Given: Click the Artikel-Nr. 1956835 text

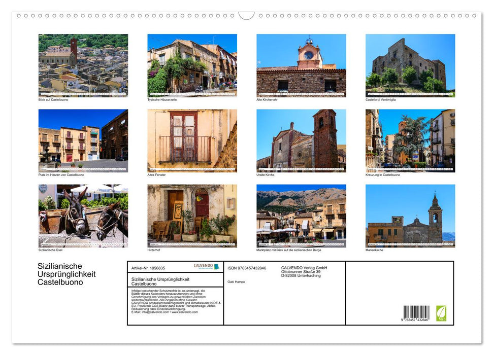Looking at the screenshot, I should (x=148, y=268).
